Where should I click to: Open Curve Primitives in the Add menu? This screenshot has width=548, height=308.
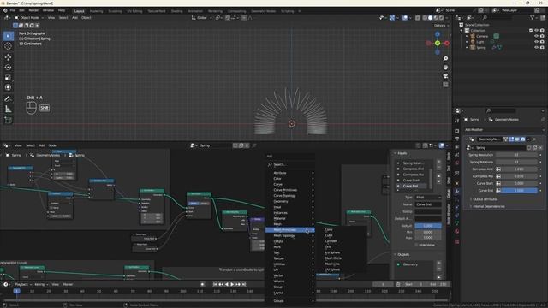click(289, 190)
